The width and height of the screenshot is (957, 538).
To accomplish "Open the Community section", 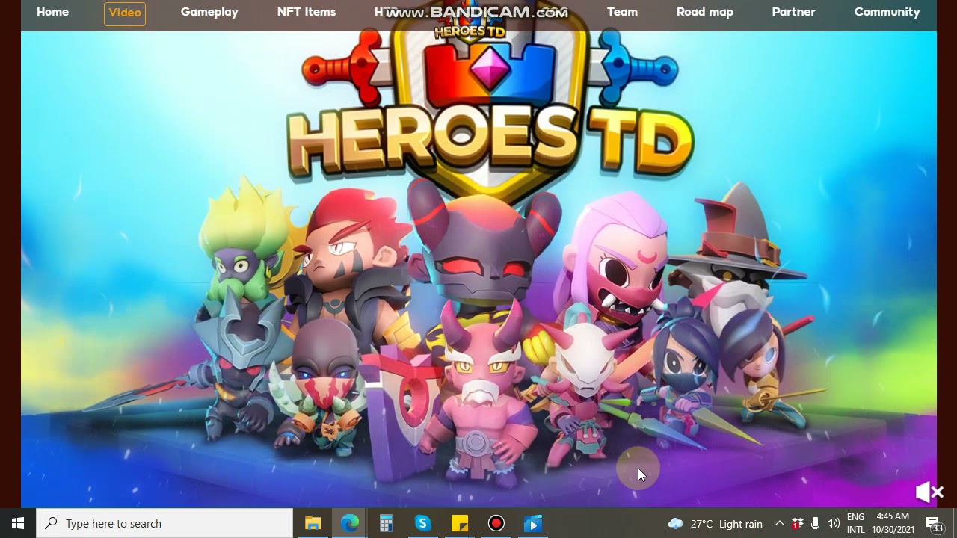I will click(x=887, y=12).
